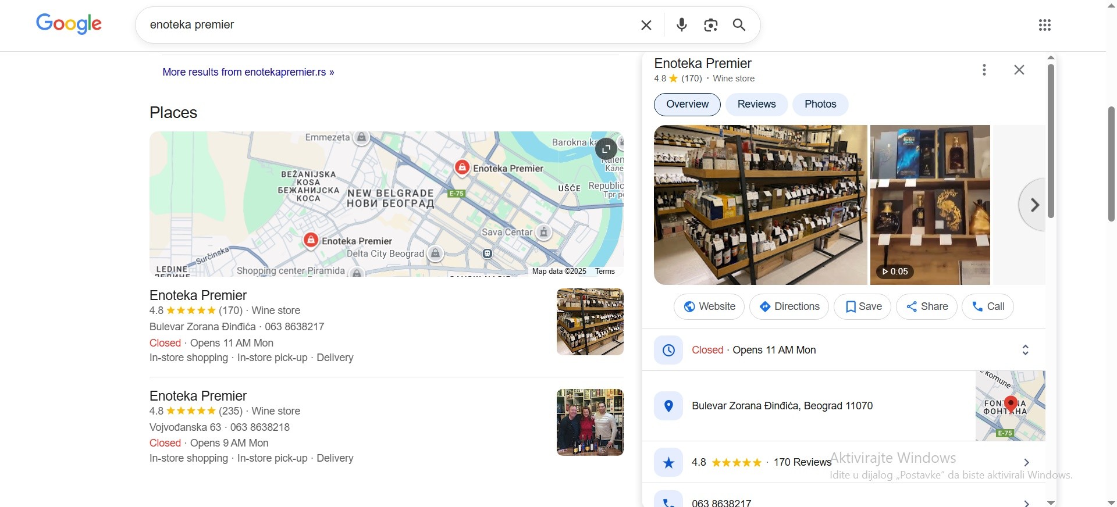The width and height of the screenshot is (1117, 507).
Task: Click the page's main vertical scrollbar thumb
Action: (1111, 164)
